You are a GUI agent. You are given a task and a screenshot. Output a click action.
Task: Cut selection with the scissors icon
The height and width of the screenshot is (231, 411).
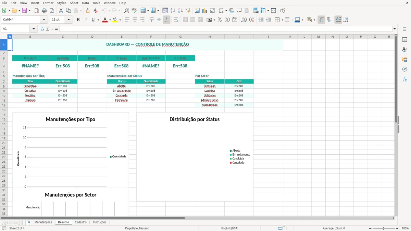pos(61,11)
